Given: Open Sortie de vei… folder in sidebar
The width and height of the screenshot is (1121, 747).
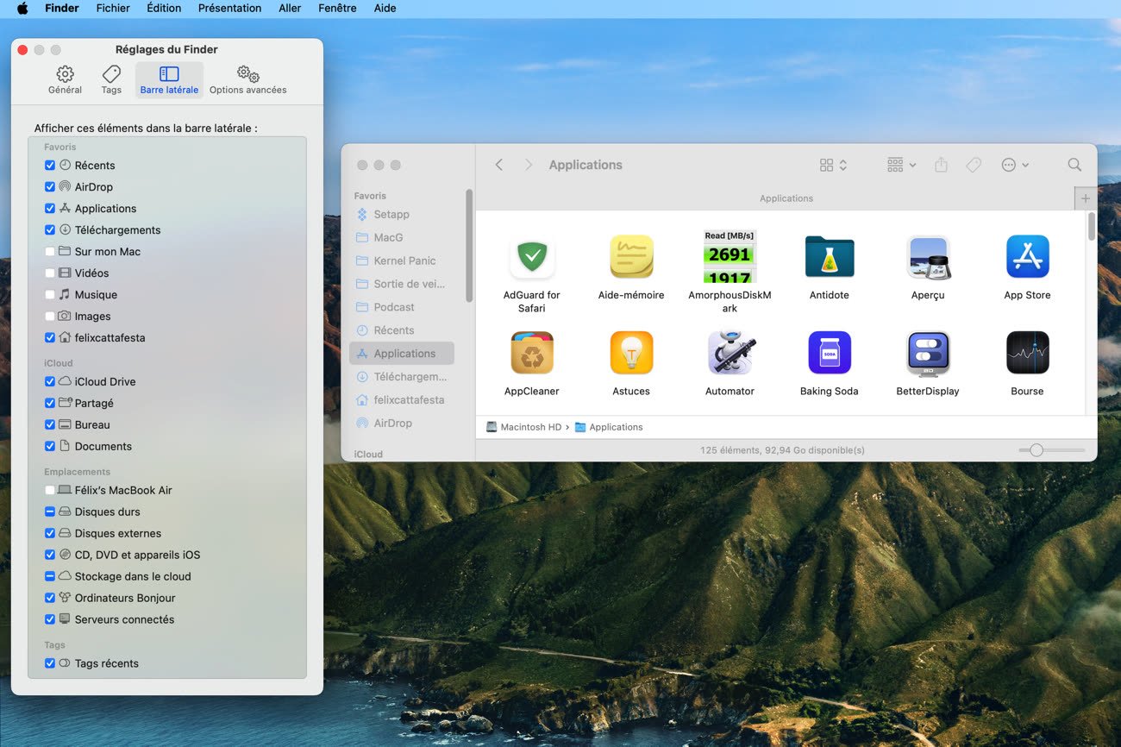Looking at the screenshot, I should point(401,284).
